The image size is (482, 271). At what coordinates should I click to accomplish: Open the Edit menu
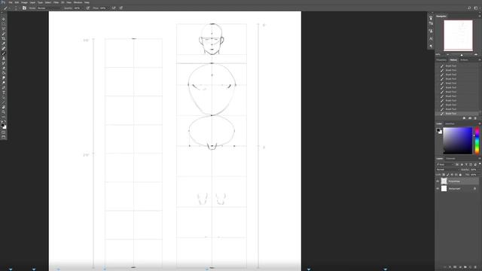tap(17, 2)
